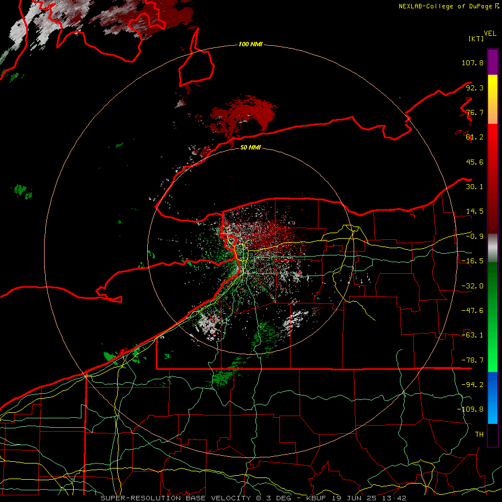
Task: Select the -32.0 legend value
Action: [472, 286]
